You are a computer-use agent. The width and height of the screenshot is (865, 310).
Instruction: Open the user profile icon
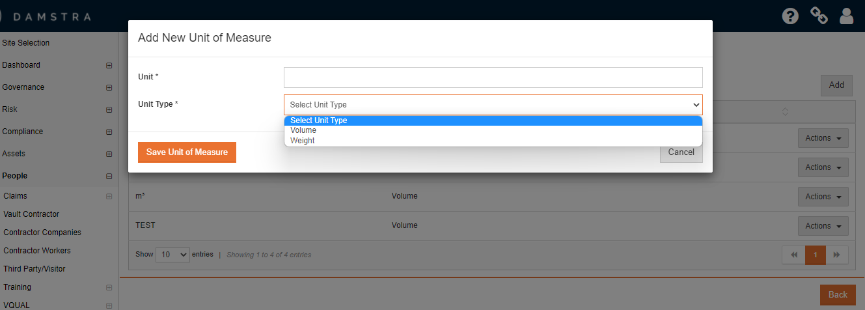click(x=846, y=16)
